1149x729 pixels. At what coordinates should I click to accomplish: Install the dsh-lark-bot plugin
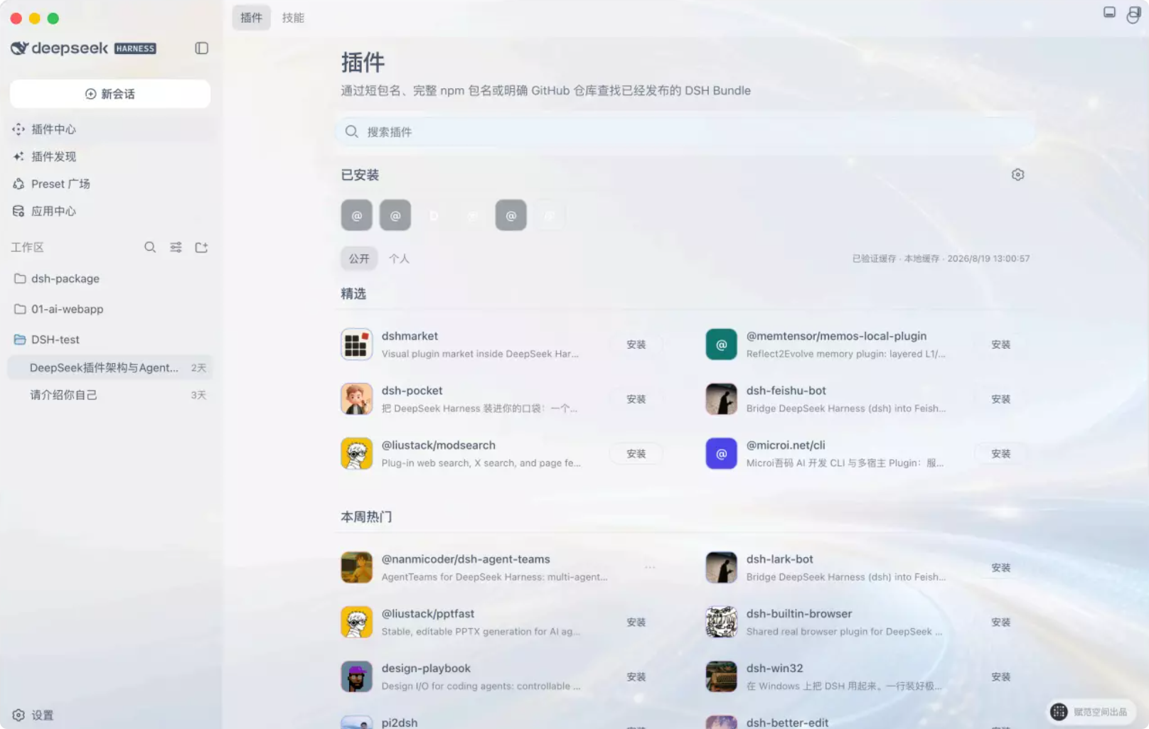coord(1001,568)
